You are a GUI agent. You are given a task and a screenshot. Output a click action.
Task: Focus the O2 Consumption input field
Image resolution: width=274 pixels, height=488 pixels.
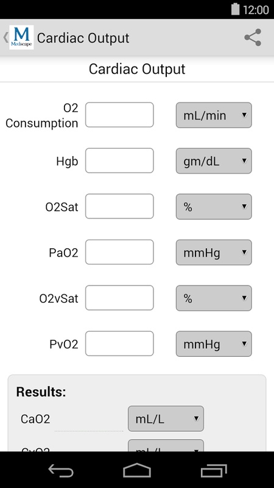pyautogui.click(x=119, y=115)
